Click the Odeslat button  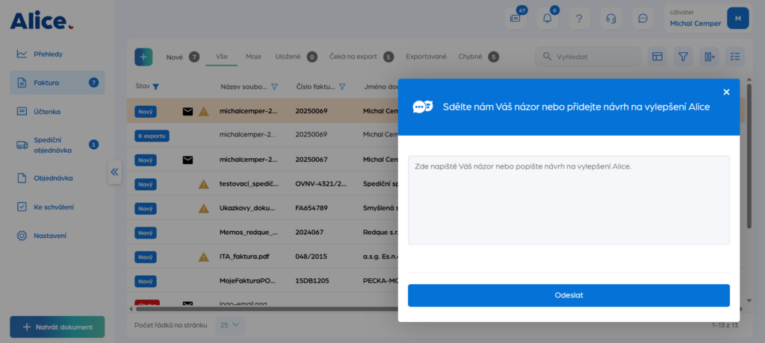coord(569,295)
